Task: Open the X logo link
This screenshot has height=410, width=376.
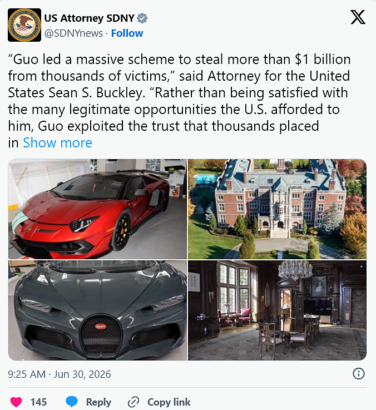Action: pyautogui.click(x=358, y=17)
